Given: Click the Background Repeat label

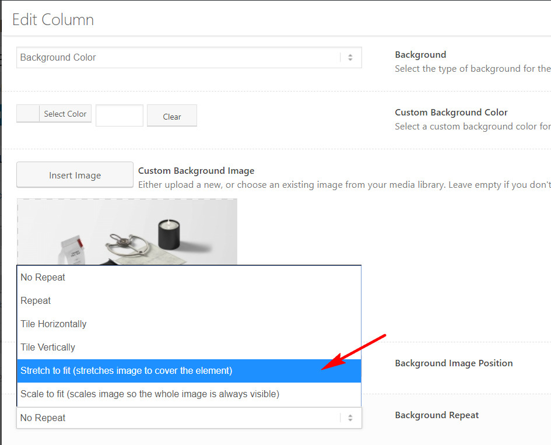Looking at the screenshot, I should pos(437,415).
